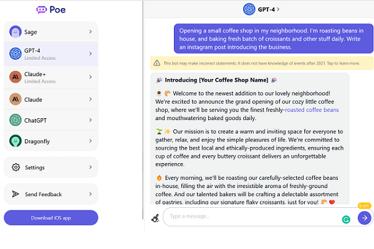Open Send Feedback item
Viewport: 374px width, 249px height.
pyautogui.click(x=51, y=194)
